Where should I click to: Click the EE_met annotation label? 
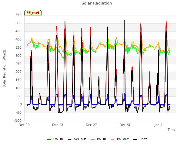pos(33,13)
